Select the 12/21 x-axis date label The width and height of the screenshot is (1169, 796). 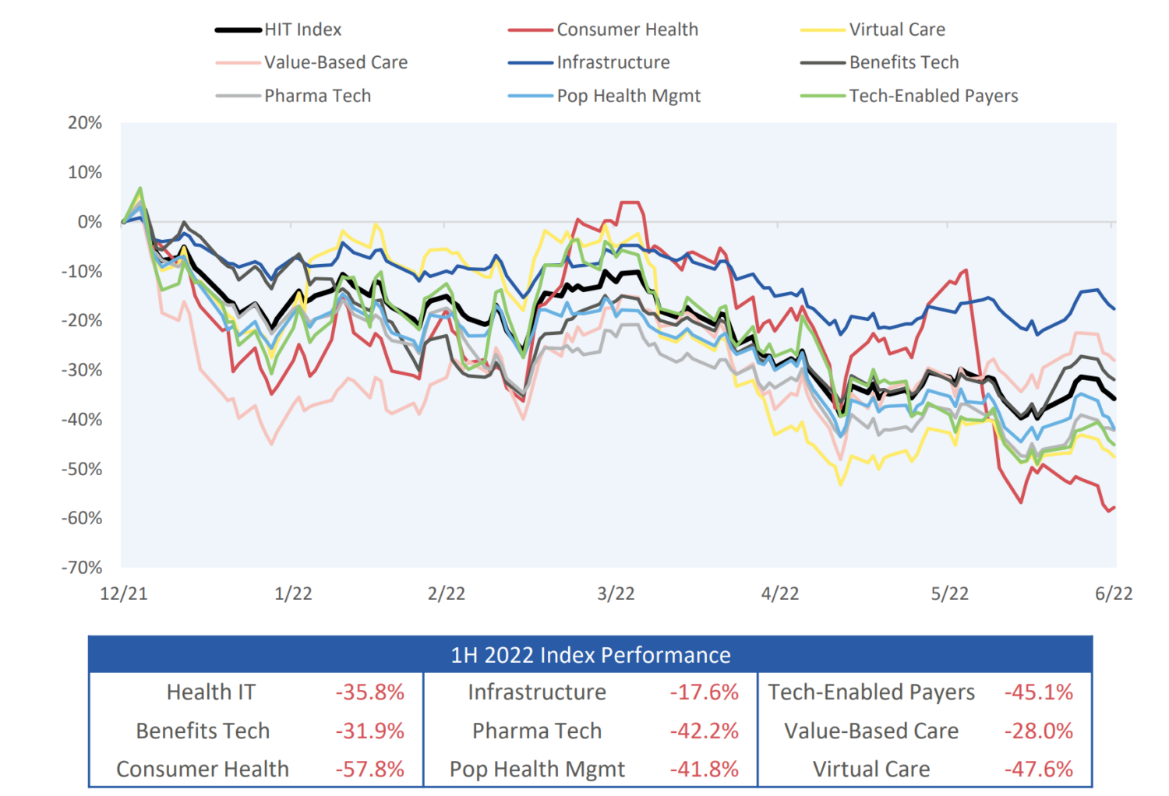(x=124, y=593)
